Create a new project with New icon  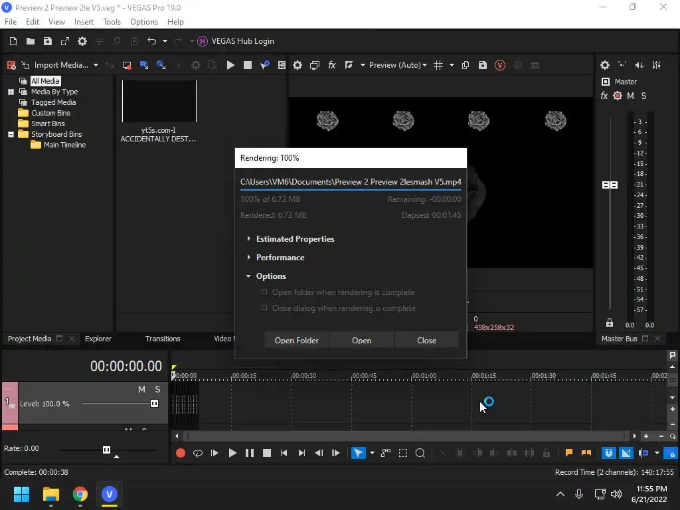[13, 41]
